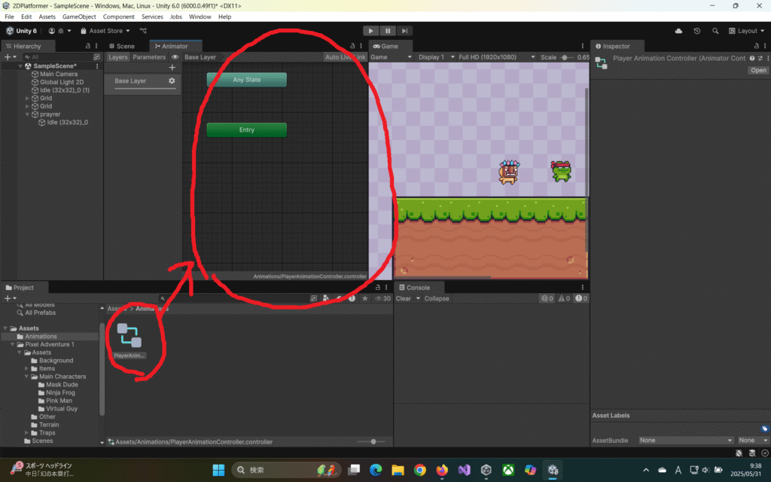This screenshot has width=771, height=482.
Task: Click Clear in the Console
Action: pyautogui.click(x=404, y=298)
